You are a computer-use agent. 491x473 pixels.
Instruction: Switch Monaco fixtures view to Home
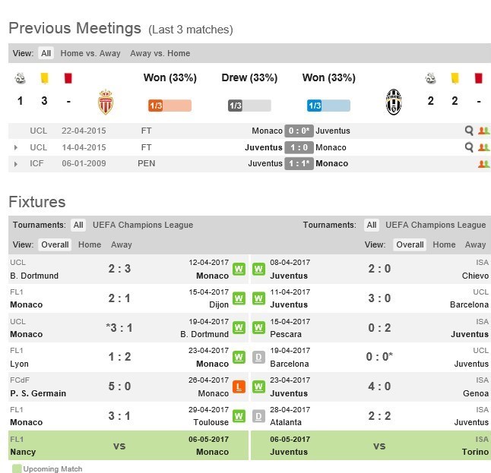[x=90, y=244]
